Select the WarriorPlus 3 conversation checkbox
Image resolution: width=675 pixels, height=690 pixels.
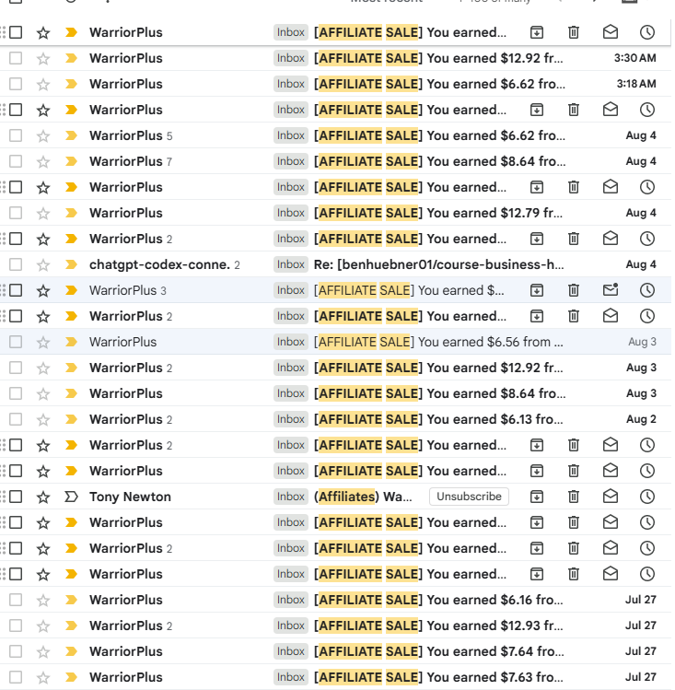[x=16, y=290]
